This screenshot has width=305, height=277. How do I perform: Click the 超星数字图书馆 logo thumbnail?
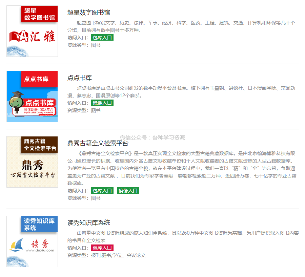tap(32, 30)
